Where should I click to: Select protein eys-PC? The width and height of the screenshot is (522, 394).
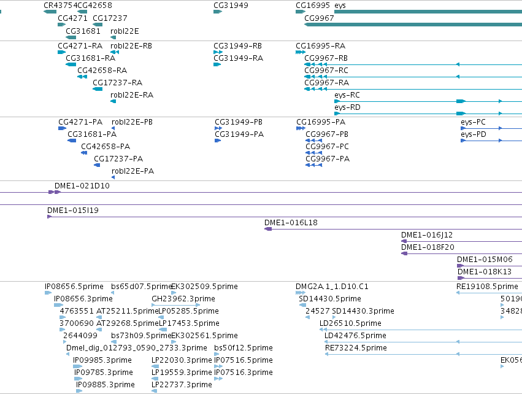coord(473,122)
